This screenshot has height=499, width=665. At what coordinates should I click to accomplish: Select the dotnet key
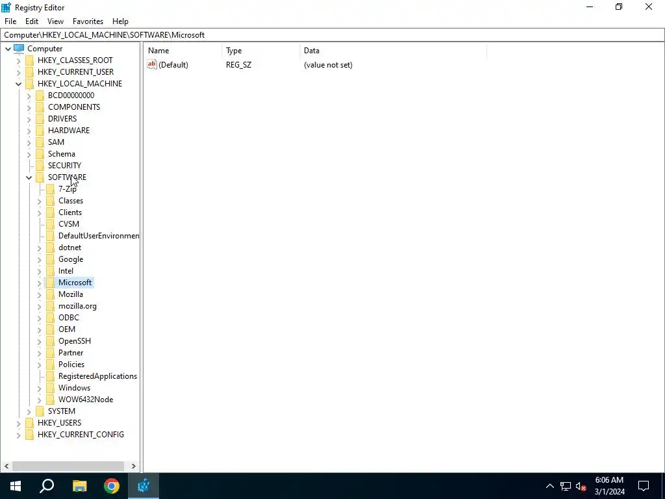click(69, 248)
